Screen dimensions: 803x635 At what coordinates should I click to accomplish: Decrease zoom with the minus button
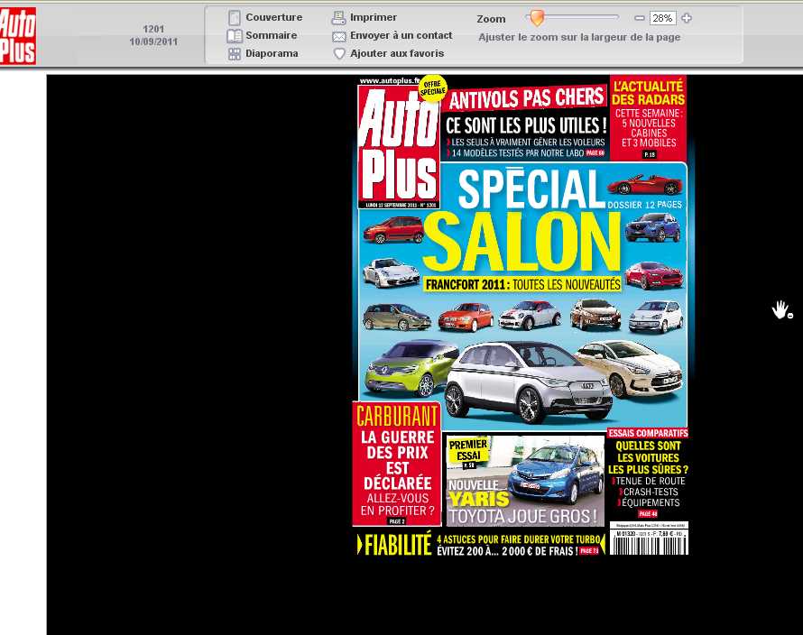640,18
